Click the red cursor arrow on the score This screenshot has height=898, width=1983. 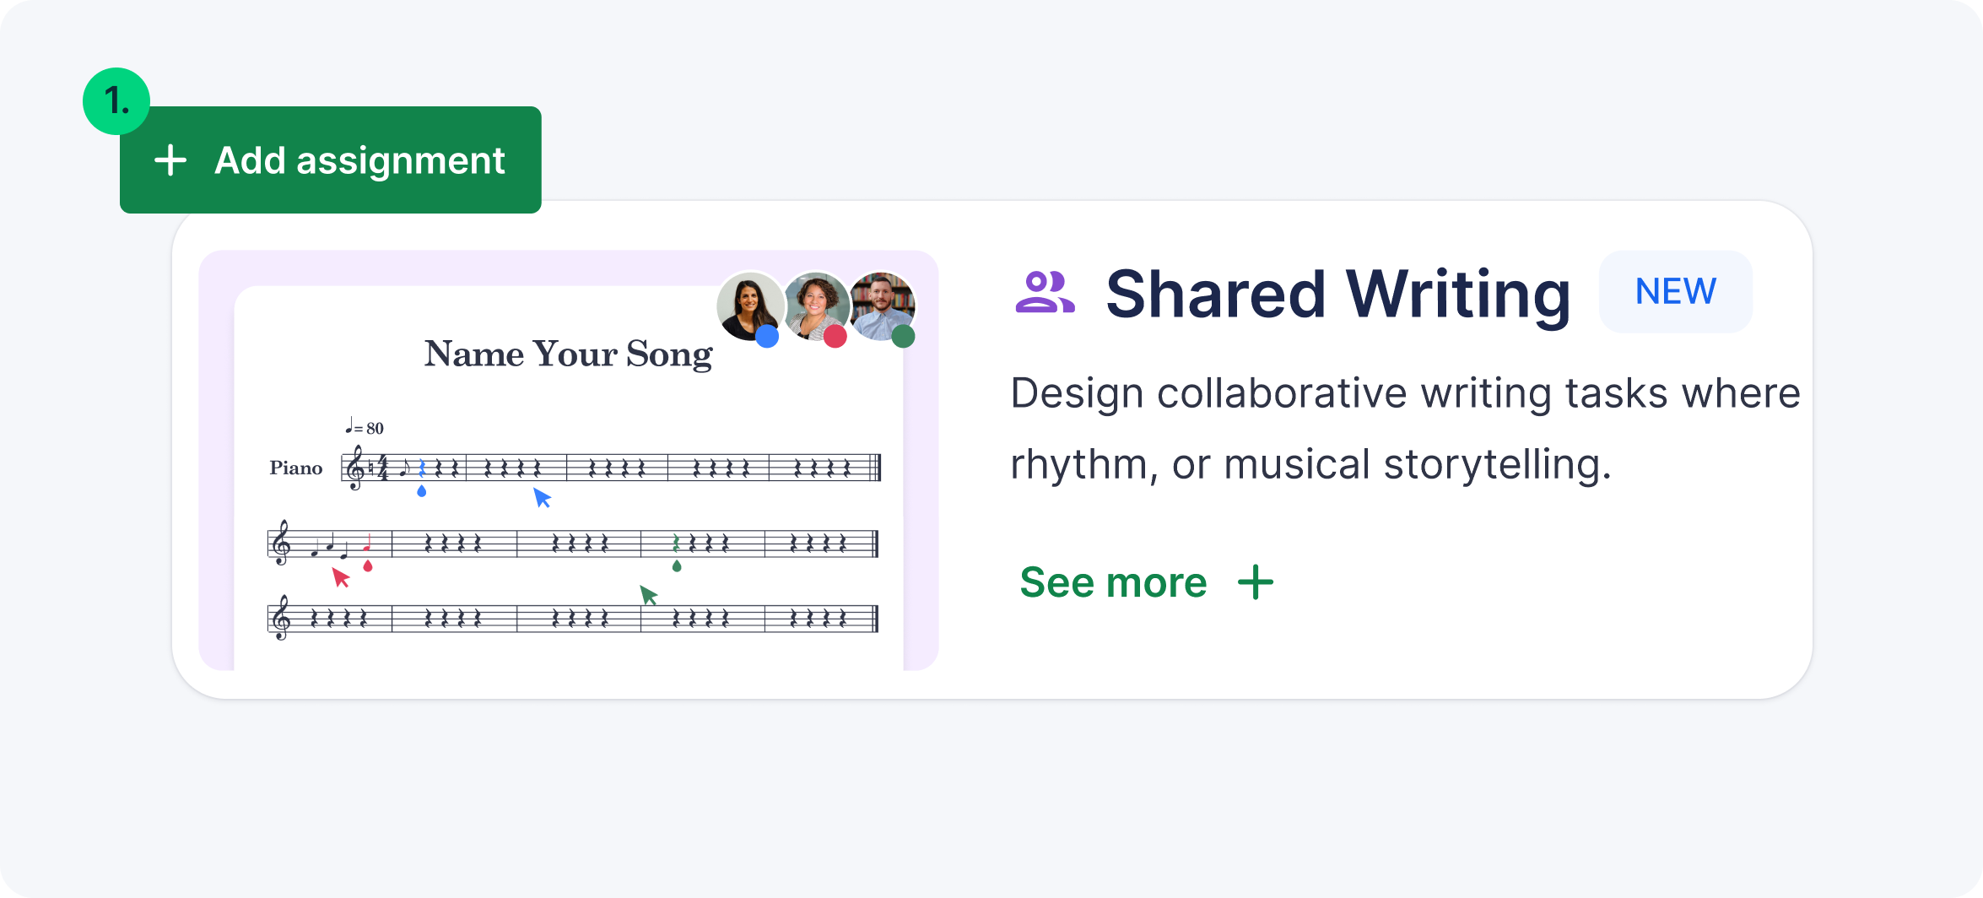341,577
